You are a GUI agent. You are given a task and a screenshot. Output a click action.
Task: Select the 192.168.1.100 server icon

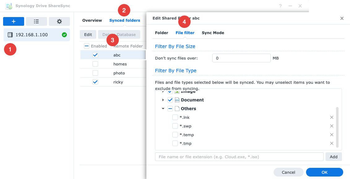[x=11, y=34]
